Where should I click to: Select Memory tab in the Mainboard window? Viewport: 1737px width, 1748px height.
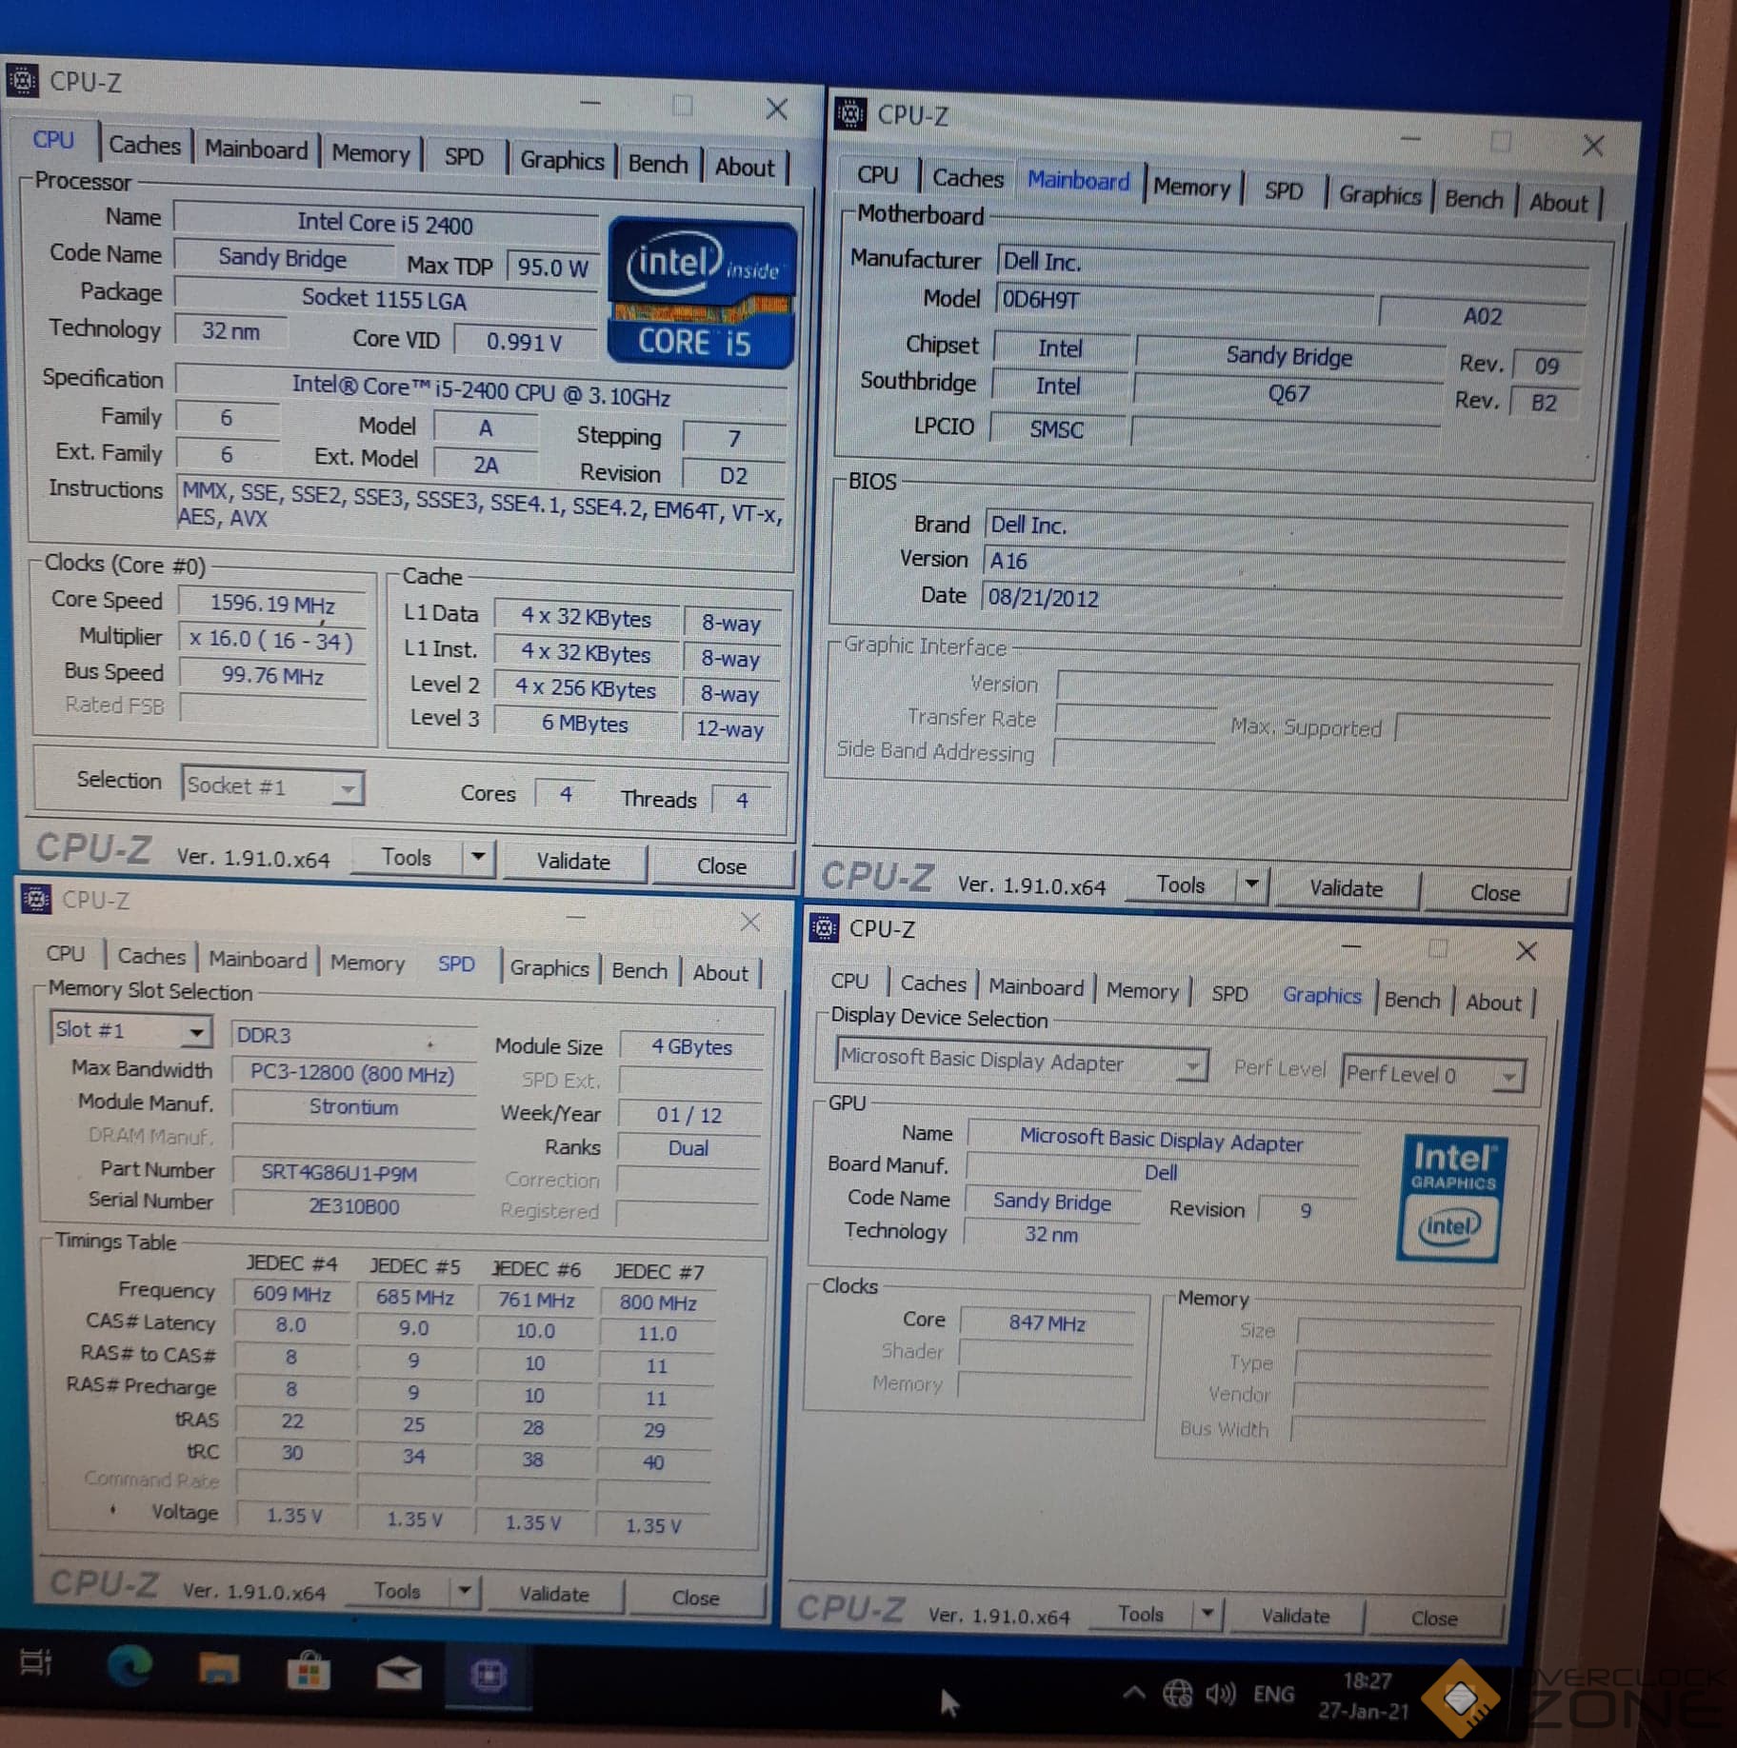click(x=1190, y=188)
